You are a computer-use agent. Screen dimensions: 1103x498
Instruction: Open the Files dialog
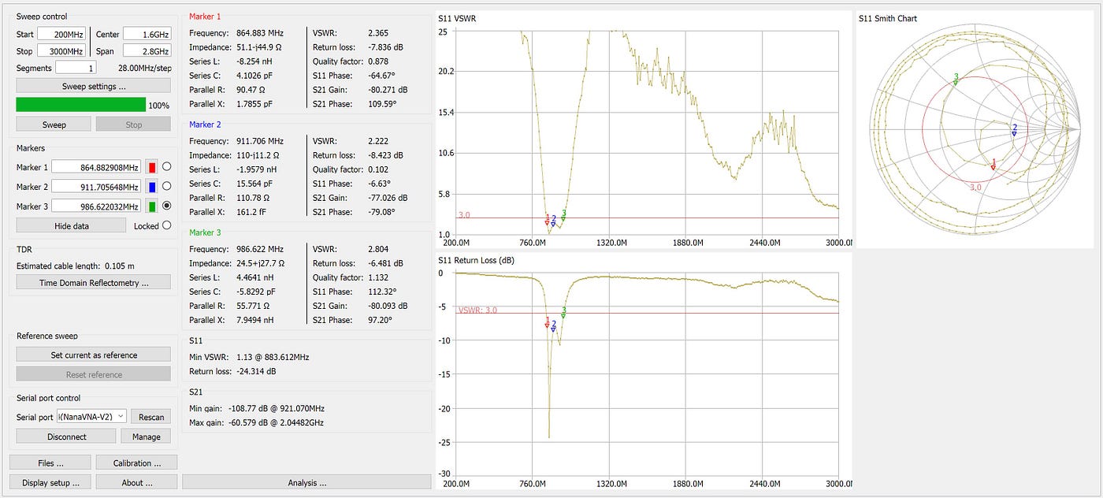50,463
